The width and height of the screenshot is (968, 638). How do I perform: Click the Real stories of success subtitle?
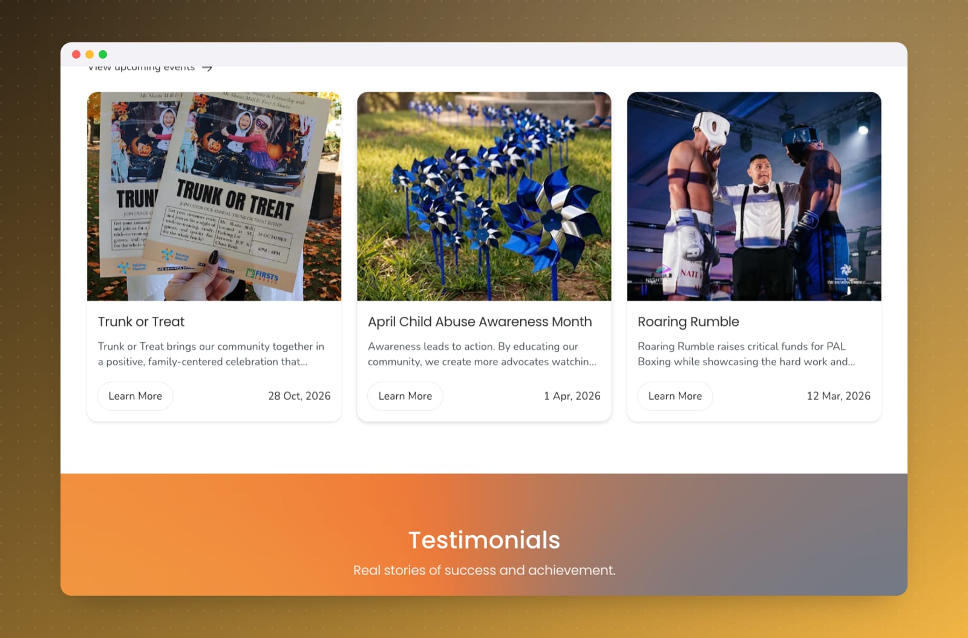(484, 570)
